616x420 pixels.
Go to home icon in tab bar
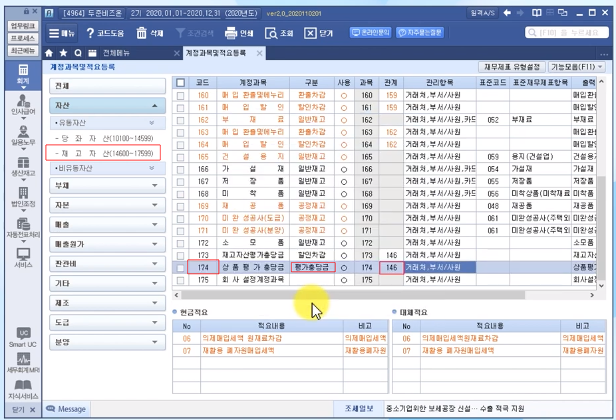pos(49,53)
